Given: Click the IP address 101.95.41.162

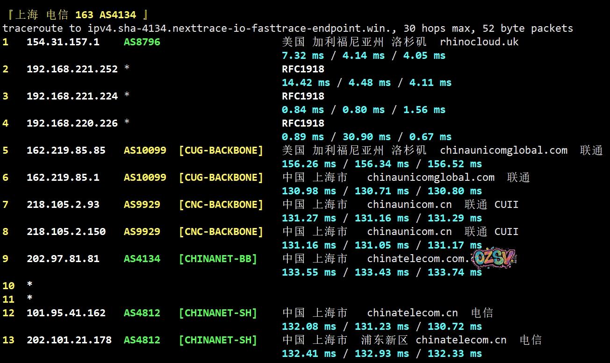Looking at the screenshot, I should (66, 313).
